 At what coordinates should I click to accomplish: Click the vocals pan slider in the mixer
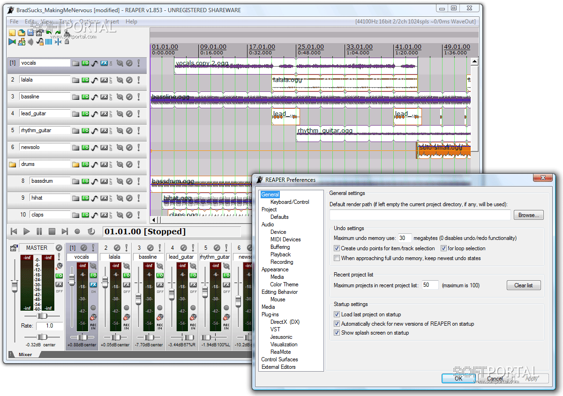pyautogui.click(x=82, y=337)
